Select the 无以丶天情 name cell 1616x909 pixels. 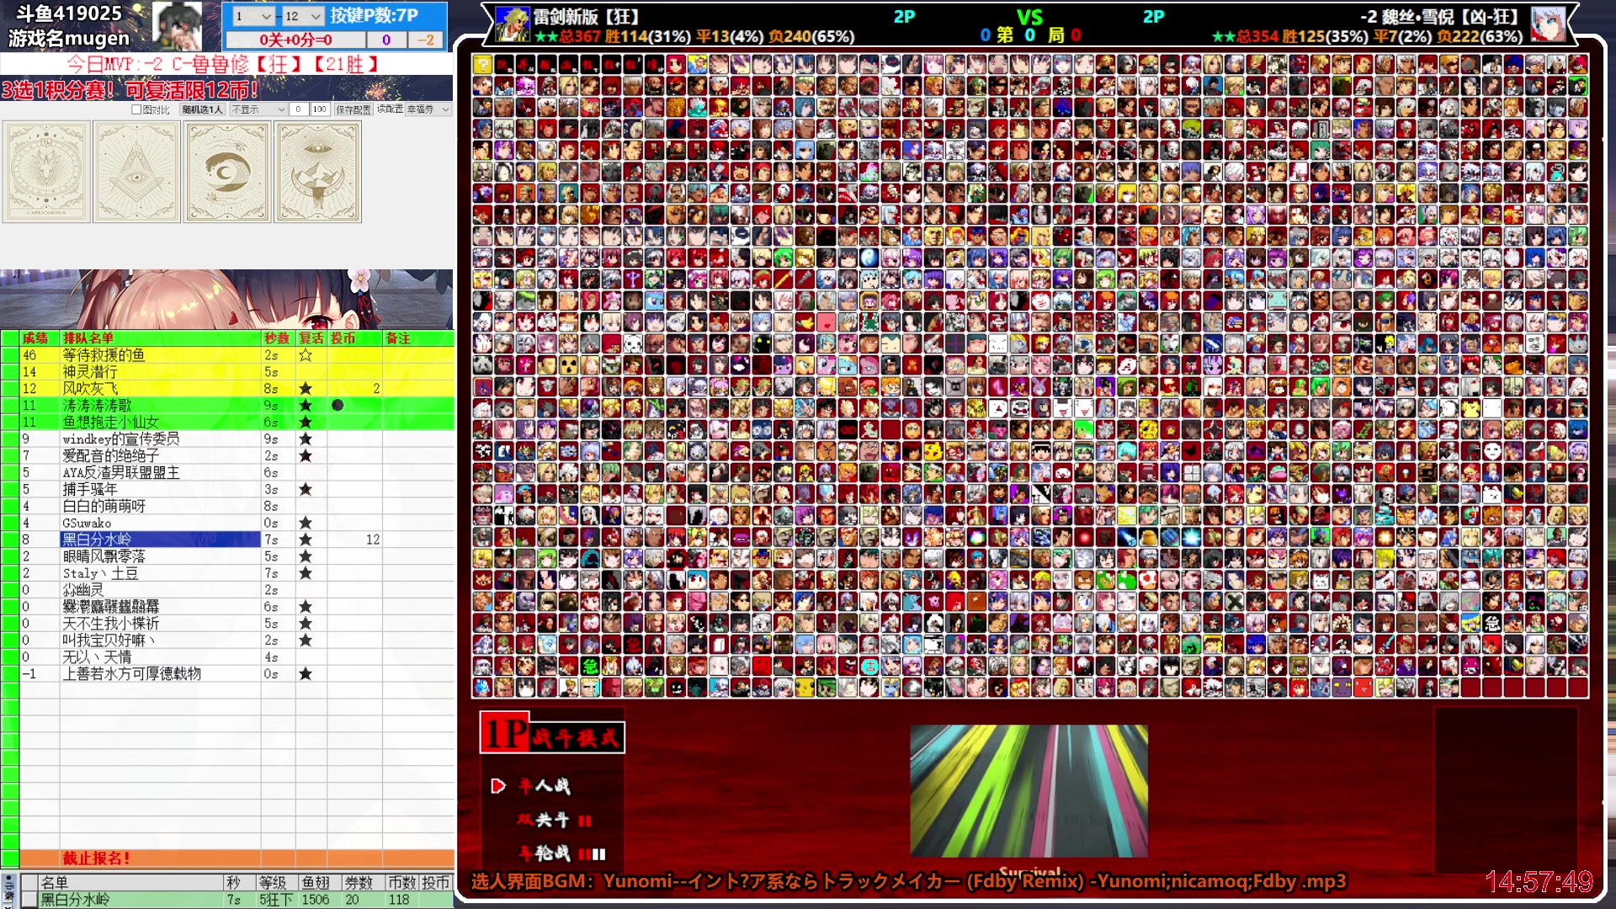click(x=161, y=657)
